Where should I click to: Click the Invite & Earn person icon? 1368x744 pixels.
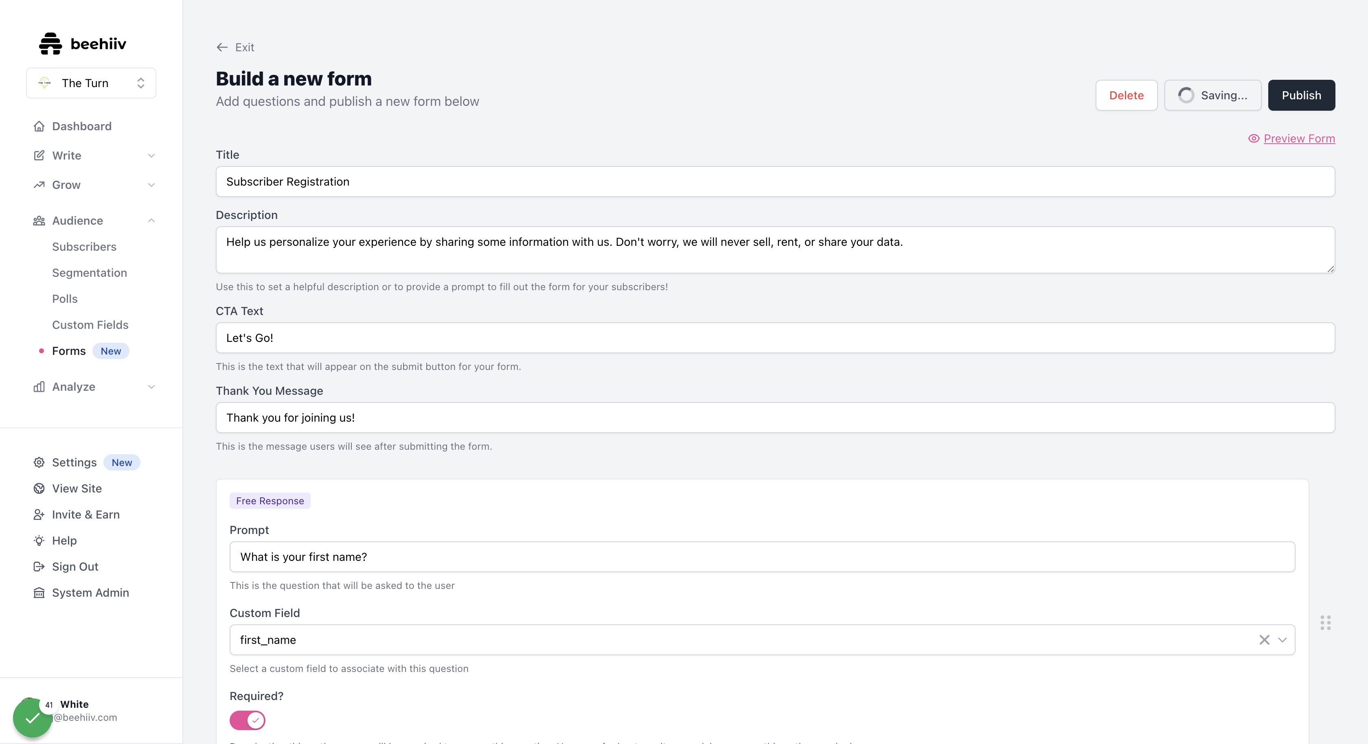point(39,514)
